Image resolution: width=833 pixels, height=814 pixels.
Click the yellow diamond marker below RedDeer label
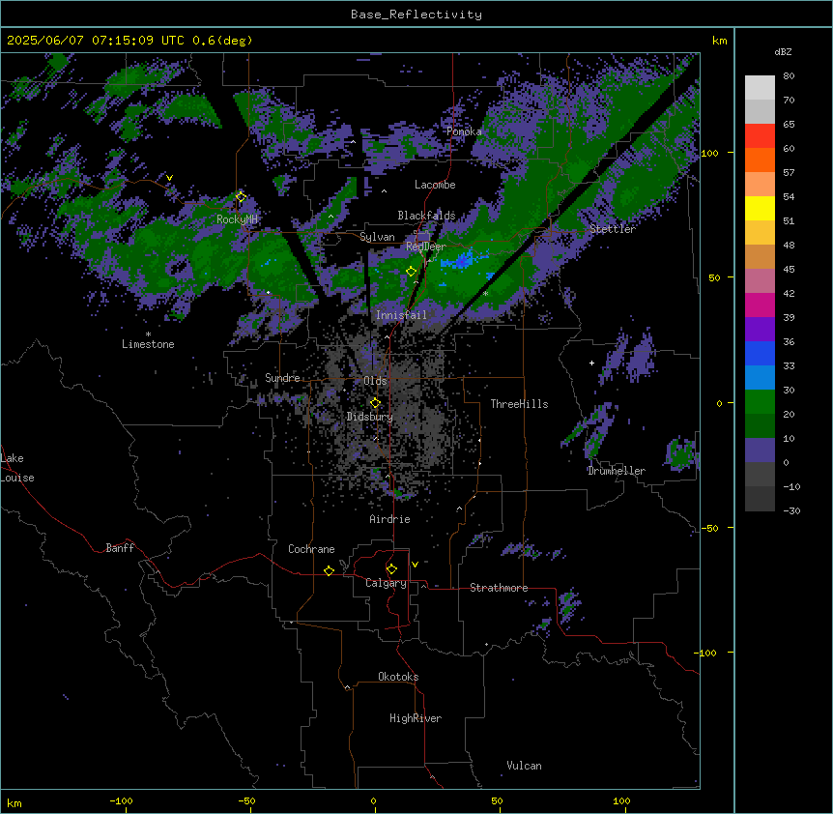[x=411, y=272]
